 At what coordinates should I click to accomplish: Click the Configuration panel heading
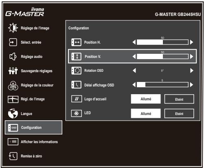click(79, 28)
